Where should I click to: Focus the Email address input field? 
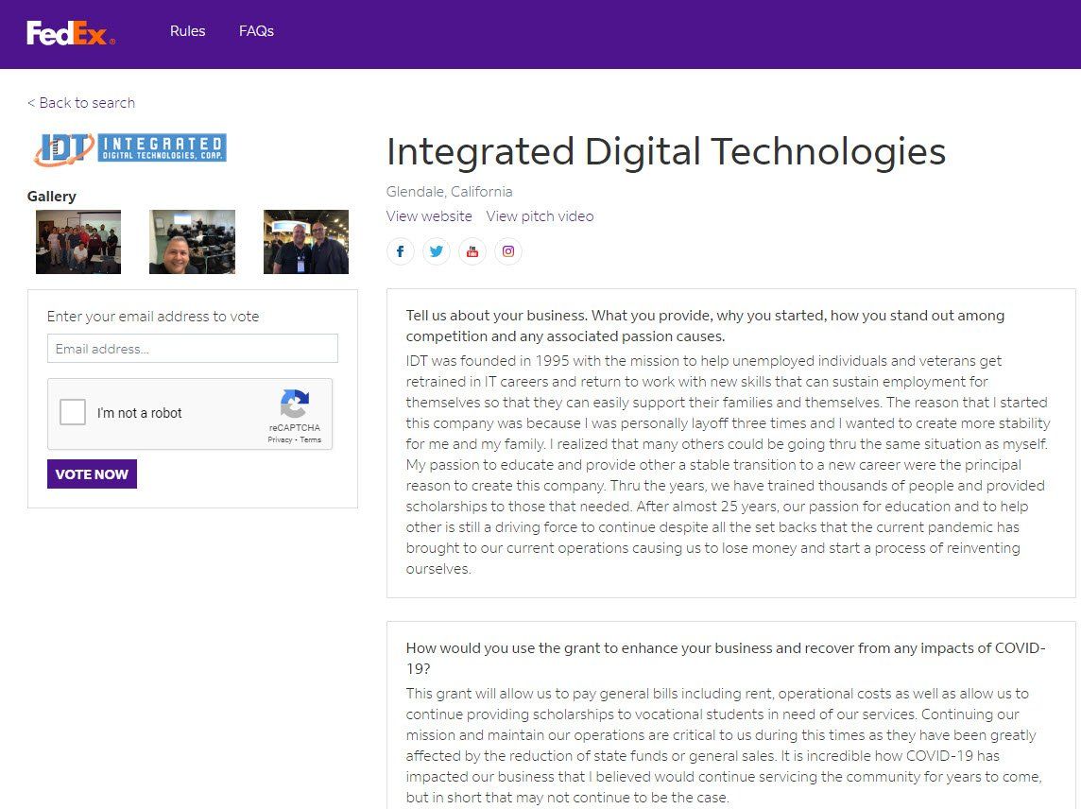pyautogui.click(x=193, y=349)
